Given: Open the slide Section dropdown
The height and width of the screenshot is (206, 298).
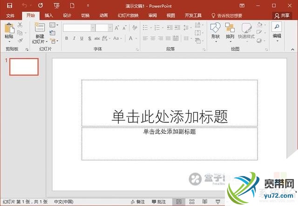Looking at the screenshot, I should coord(54,41).
